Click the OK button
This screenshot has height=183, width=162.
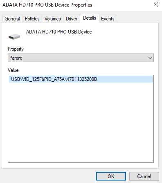pyautogui.click(x=111, y=176)
